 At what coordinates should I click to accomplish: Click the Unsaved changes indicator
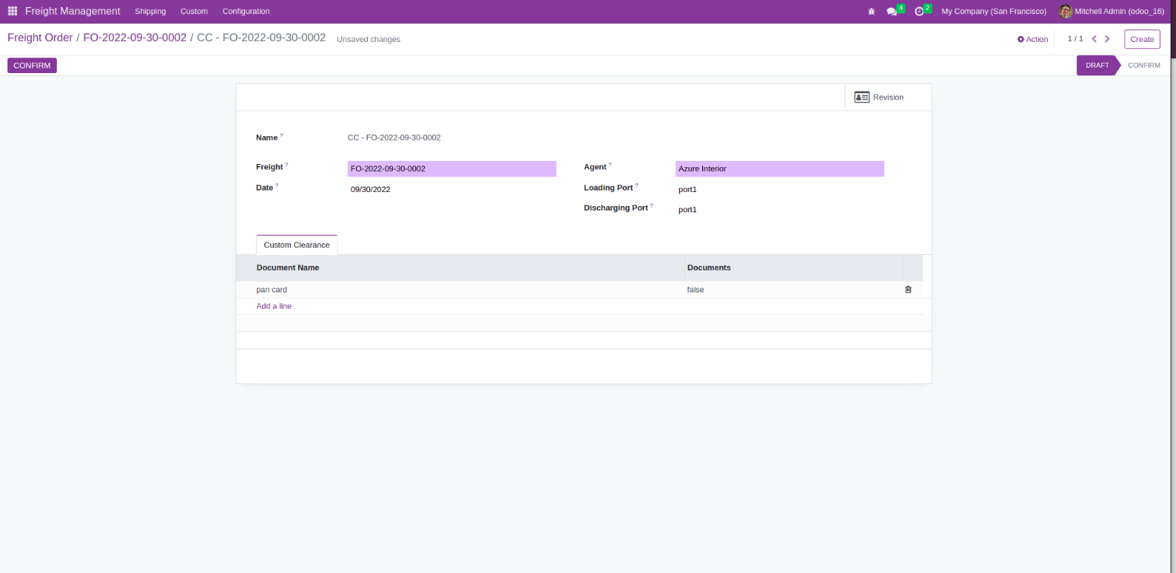(369, 40)
